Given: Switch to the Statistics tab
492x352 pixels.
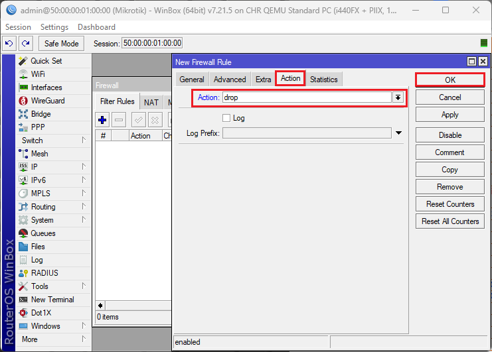Looking at the screenshot, I should [x=324, y=80].
